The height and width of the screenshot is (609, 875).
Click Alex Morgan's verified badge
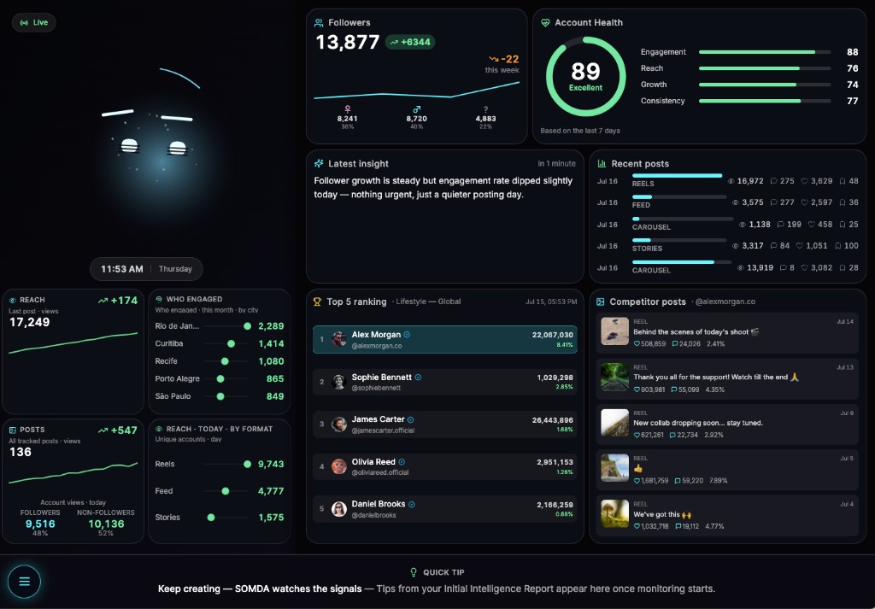click(x=407, y=335)
